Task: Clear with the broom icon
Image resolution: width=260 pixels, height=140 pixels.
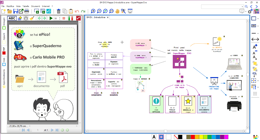Action: tap(32, 18)
